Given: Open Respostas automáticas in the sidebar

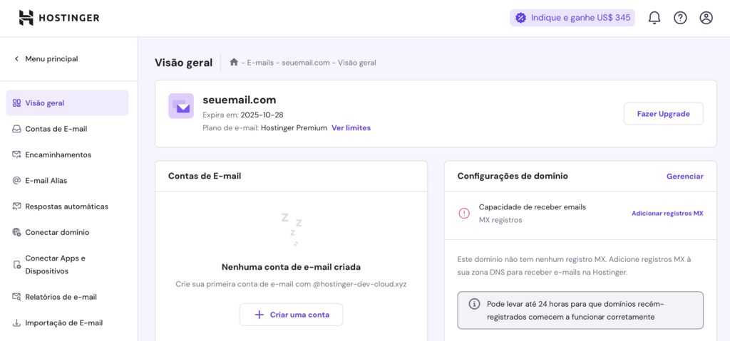Looking at the screenshot, I should click(68, 206).
